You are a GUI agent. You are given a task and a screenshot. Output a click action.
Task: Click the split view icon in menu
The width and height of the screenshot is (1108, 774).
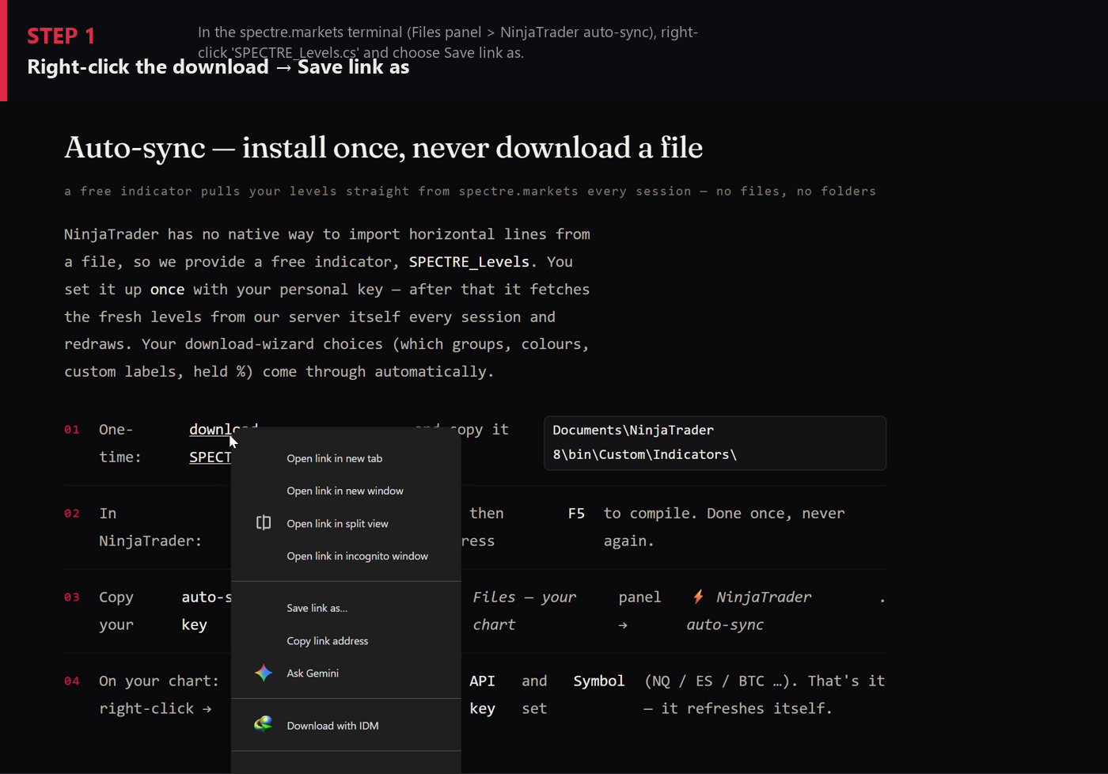click(x=264, y=523)
